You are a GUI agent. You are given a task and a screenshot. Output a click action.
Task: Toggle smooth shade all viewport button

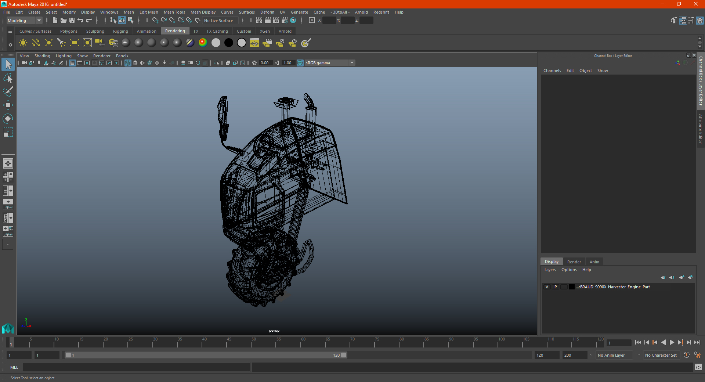click(135, 63)
